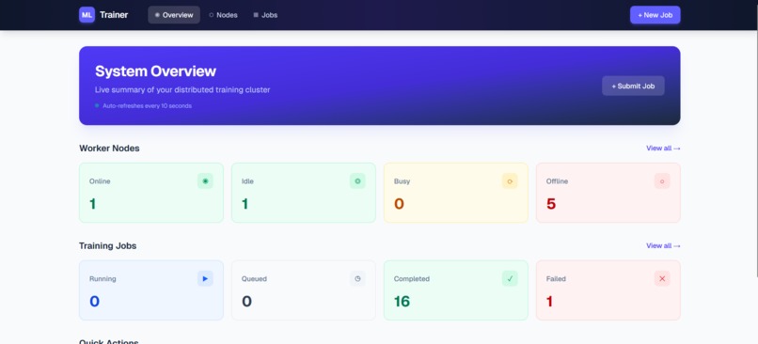Switch to the Jobs tab
The width and height of the screenshot is (758, 344).
(x=265, y=15)
